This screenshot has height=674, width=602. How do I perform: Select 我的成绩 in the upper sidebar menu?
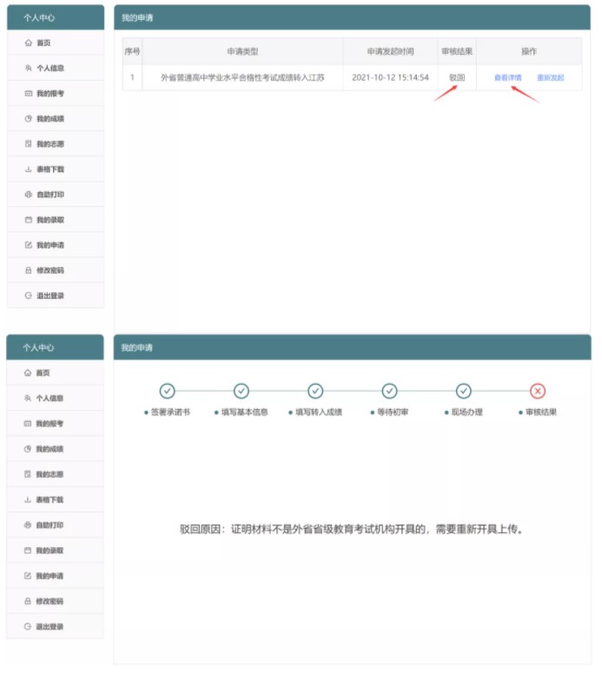tap(50, 118)
